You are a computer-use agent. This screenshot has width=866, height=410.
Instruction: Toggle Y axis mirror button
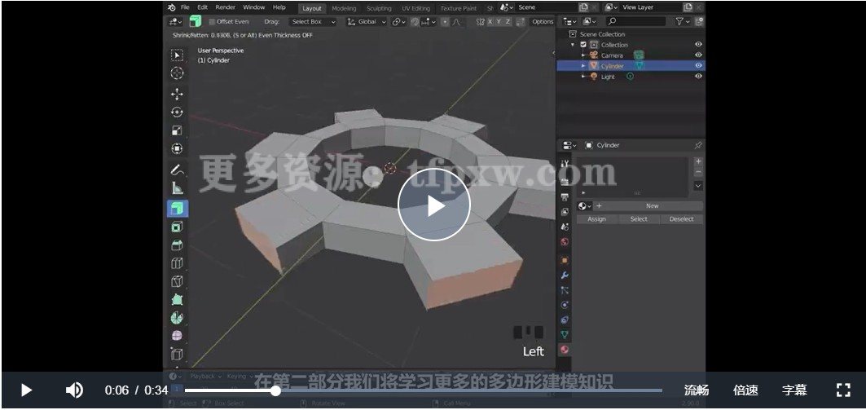(x=499, y=21)
